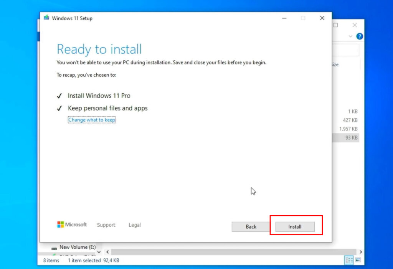Open the Legal link
The image size is (393, 269).
pyautogui.click(x=134, y=225)
